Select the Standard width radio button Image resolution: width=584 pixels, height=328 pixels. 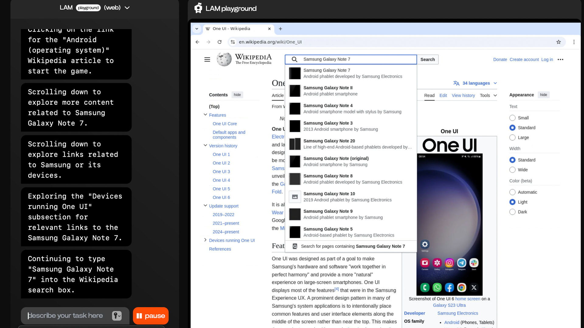coord(512,160)
